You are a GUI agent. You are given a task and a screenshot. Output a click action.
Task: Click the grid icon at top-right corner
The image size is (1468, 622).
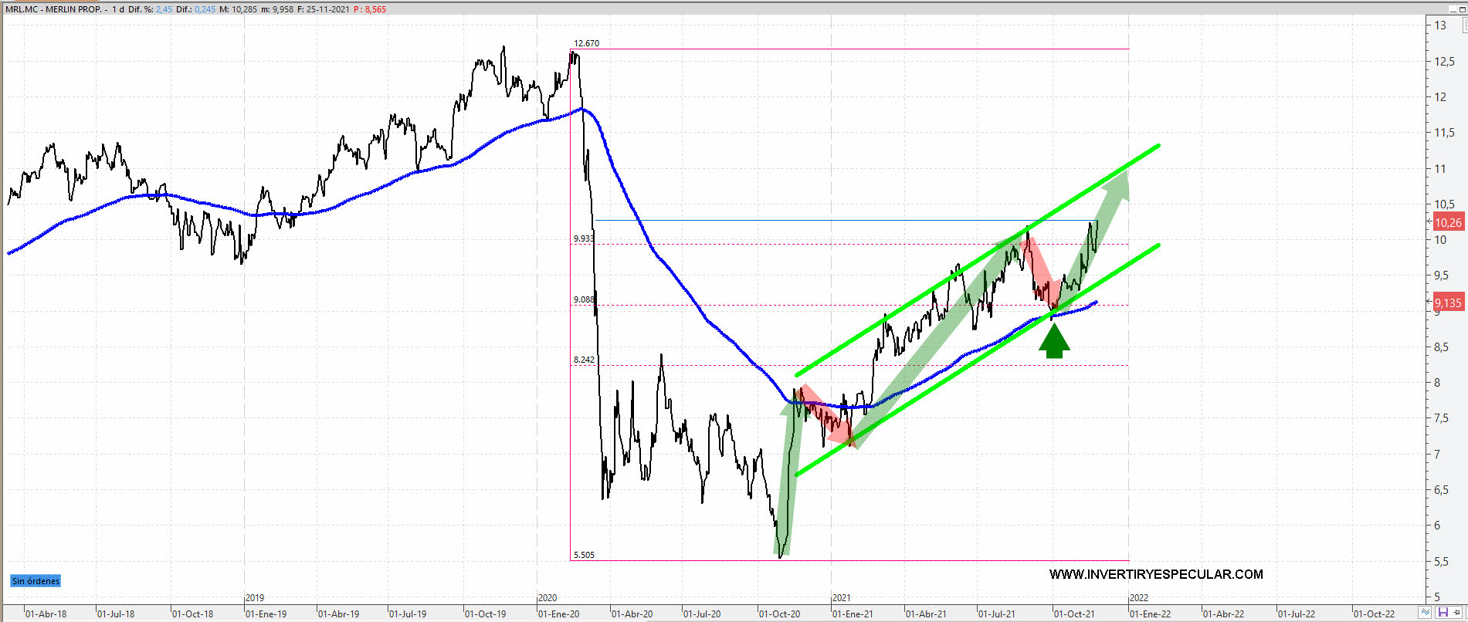pyautogui.click(x=1463, y=24)
